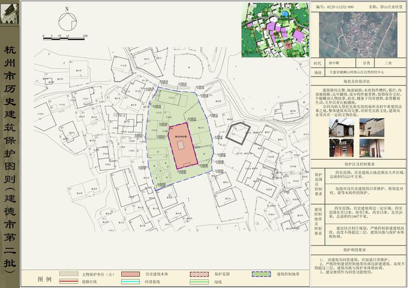Click the satellite aerial photo thumbnail

tap(358, 35)
